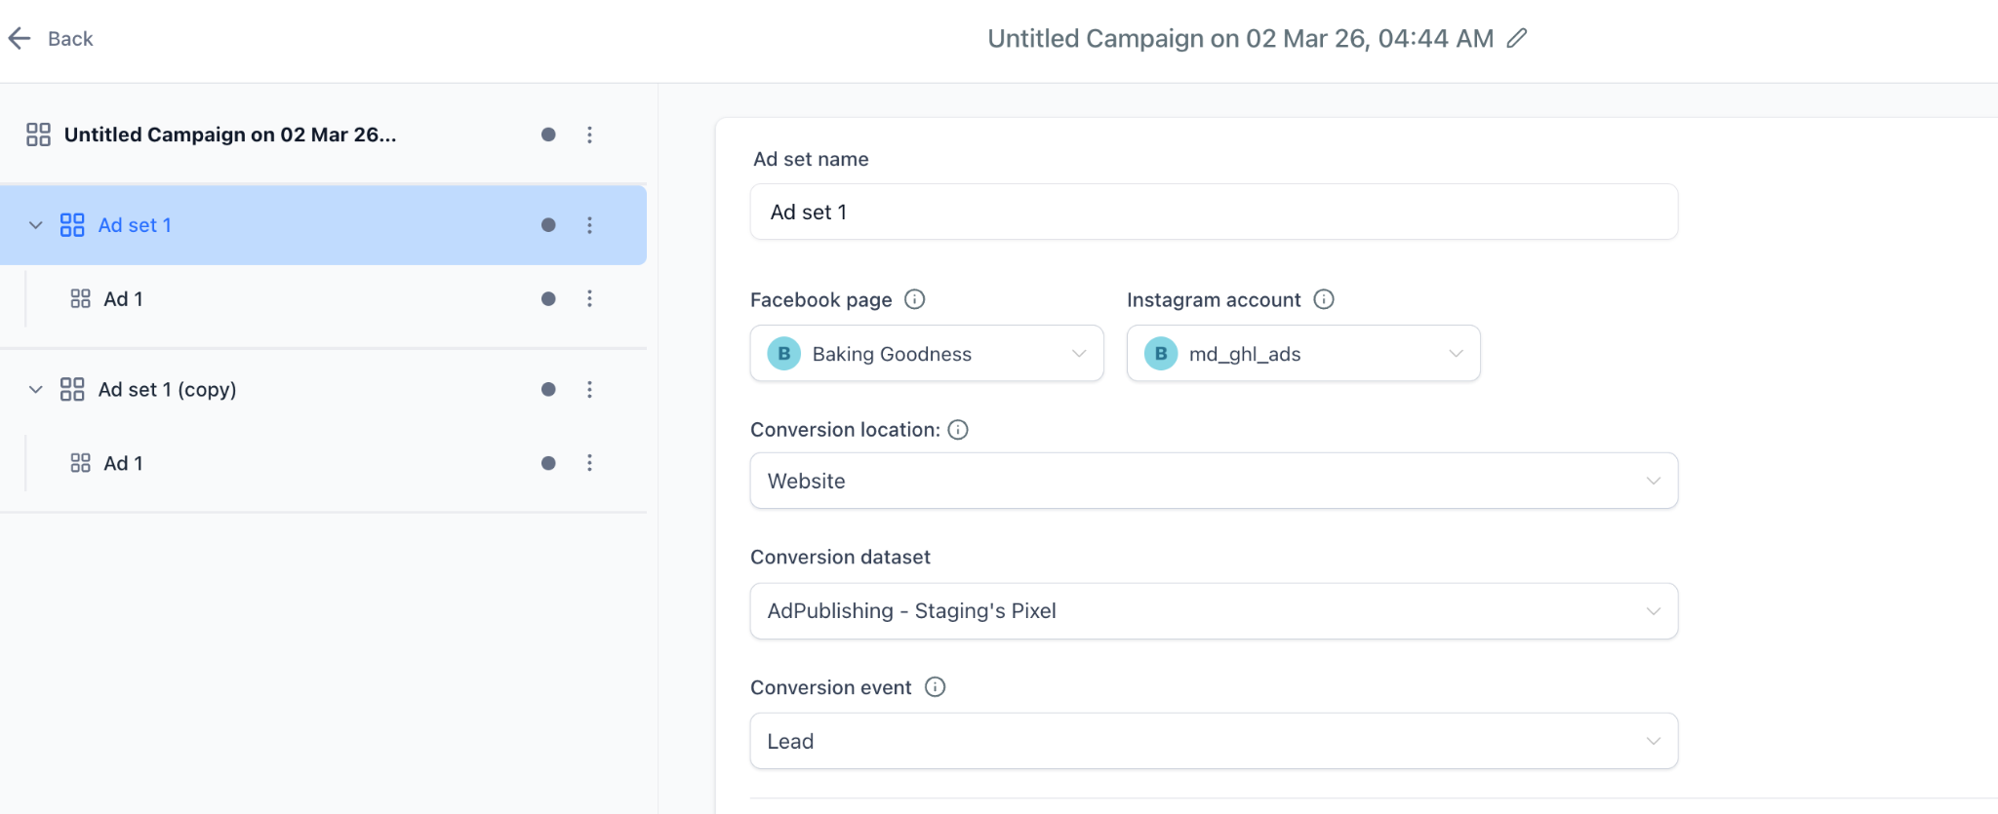Select Untitled Campaign in the sidebar

click(x=230, y=135)
